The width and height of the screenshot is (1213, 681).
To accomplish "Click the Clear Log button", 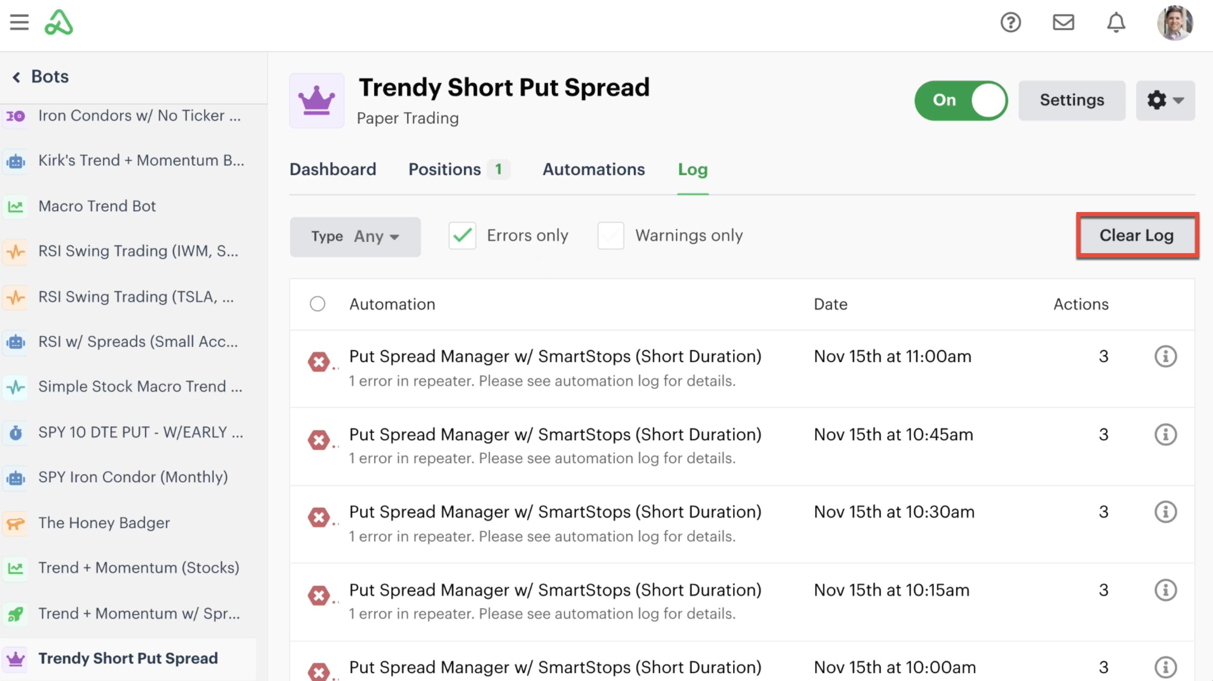I will (x=1137, y=235).
